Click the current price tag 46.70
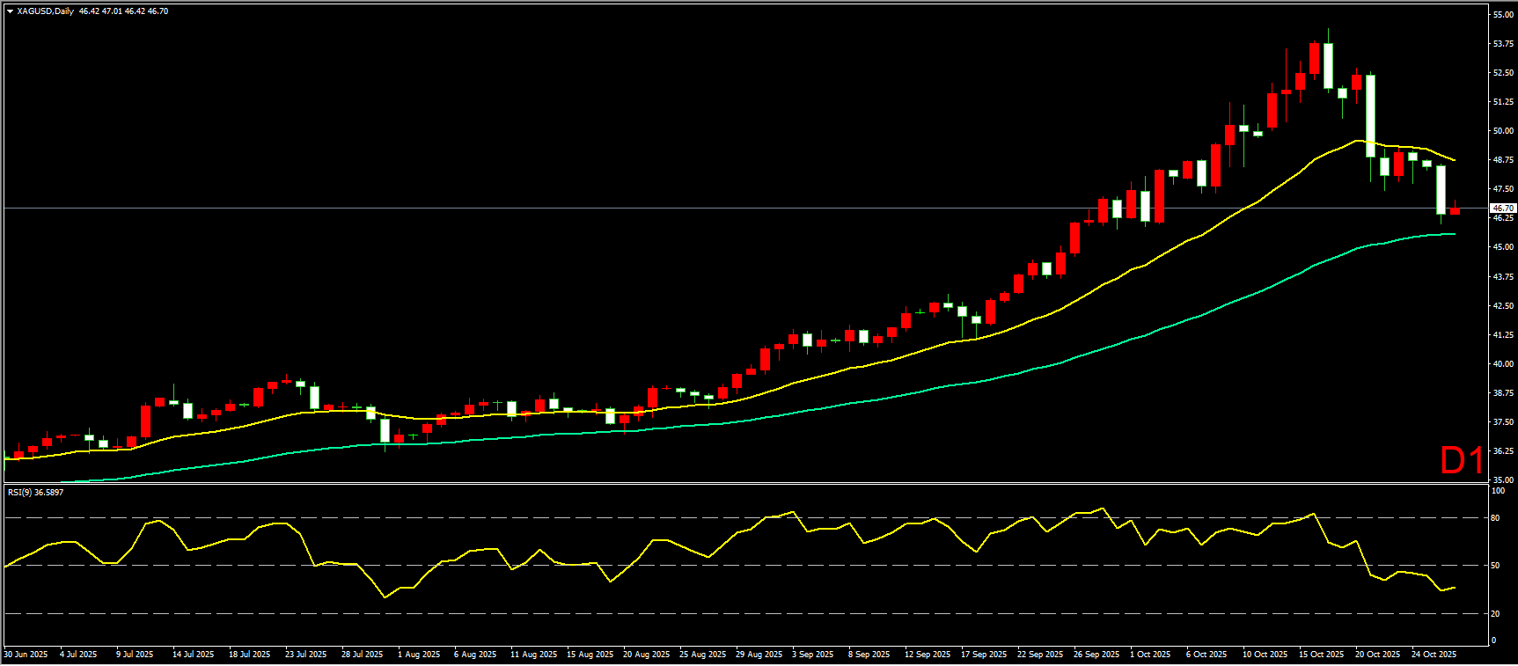1518x666 pixels. point(1502,209)
